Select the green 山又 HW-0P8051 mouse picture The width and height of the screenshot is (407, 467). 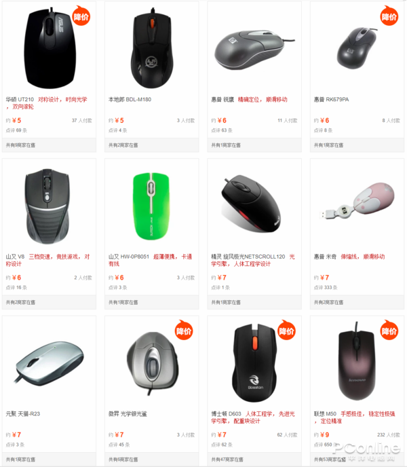(x=151, y=206)
